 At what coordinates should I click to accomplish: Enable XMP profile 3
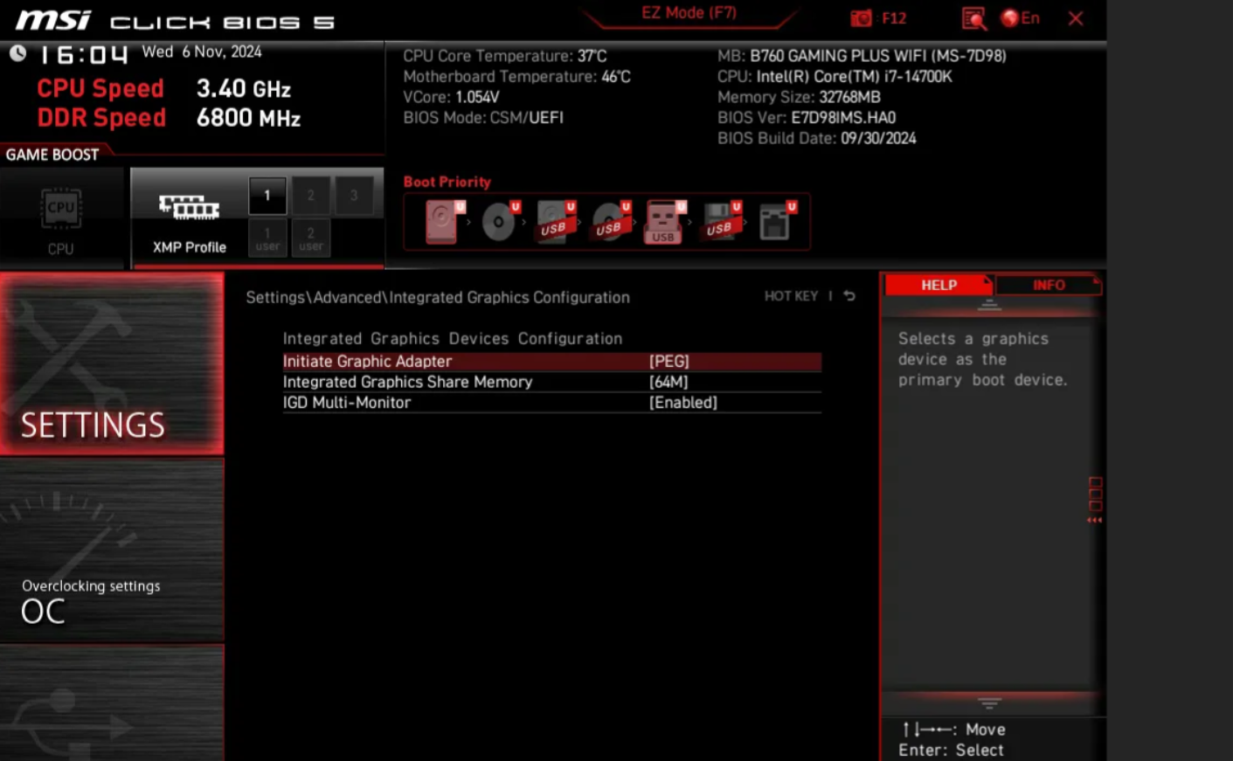pos(354,196)
